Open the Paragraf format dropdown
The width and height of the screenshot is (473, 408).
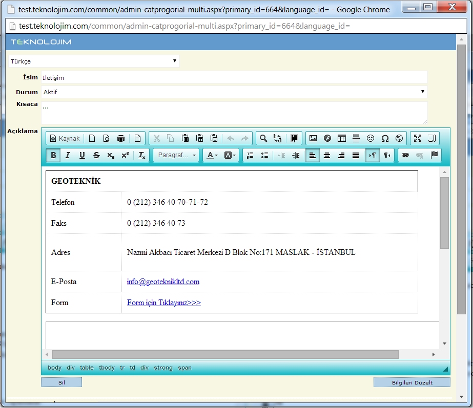point(176,155)
